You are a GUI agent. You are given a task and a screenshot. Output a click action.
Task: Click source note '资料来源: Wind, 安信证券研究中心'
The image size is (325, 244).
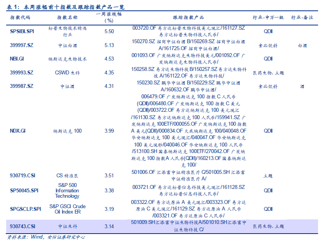point(46,237)
